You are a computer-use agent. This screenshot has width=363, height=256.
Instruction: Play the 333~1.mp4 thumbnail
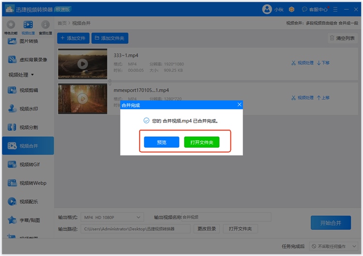tap(83, 64)
